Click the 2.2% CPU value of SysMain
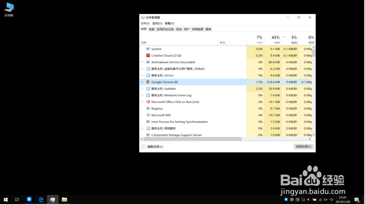Viewport: 365px width, 204px height. click(259, 89)
